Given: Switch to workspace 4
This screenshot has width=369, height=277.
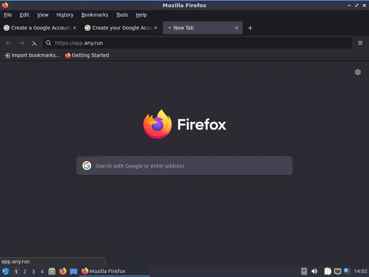Looking at the screenshot, I should pos(42,272).
